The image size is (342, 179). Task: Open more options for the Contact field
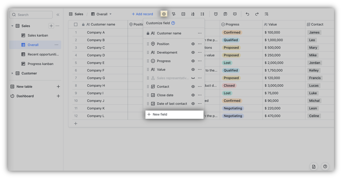pos(200,87)
